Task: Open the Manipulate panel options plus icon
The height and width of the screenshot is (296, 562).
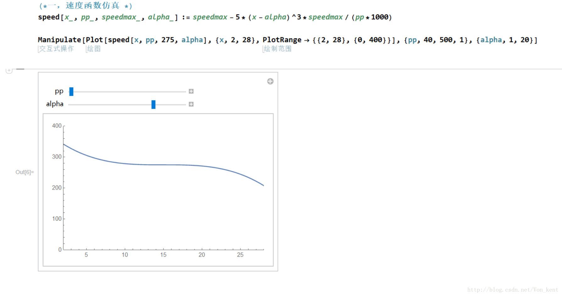Action: tap(270, 81)
